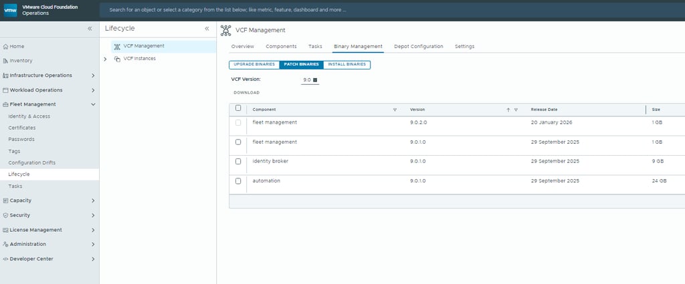Click the identity broker component cell

point(270,162)
